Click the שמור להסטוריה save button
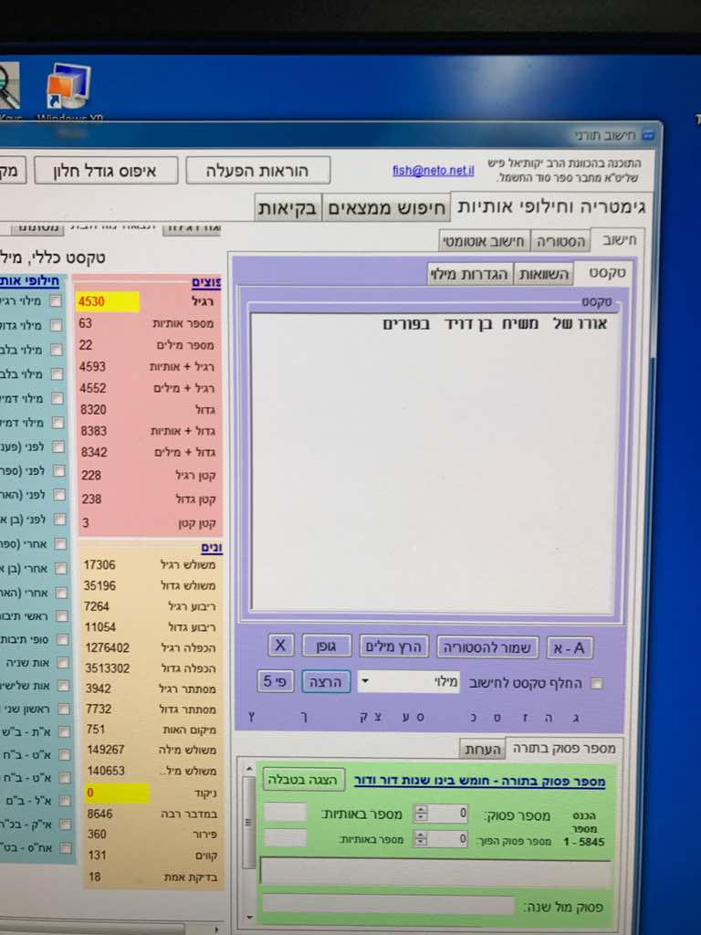This screenshot has width=701, height=935. click(488, 647)
